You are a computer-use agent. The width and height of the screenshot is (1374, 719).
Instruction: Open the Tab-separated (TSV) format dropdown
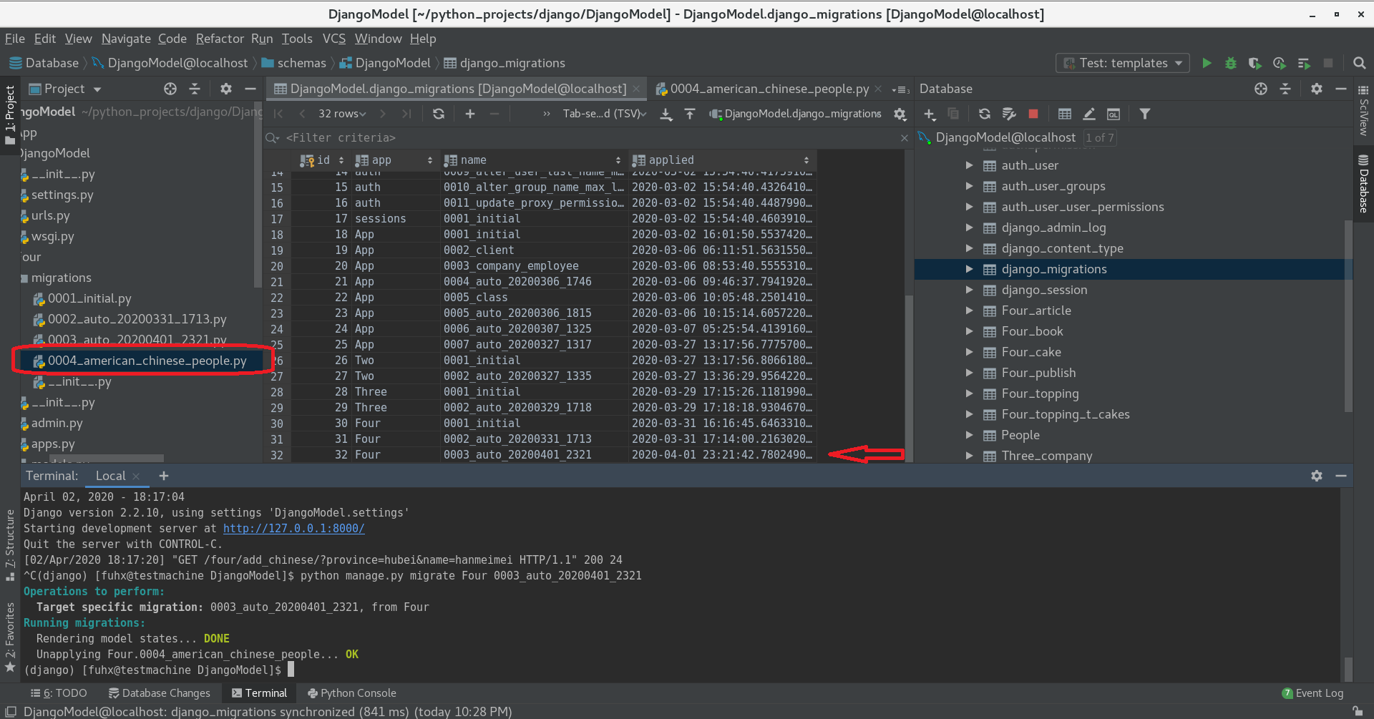605,113
